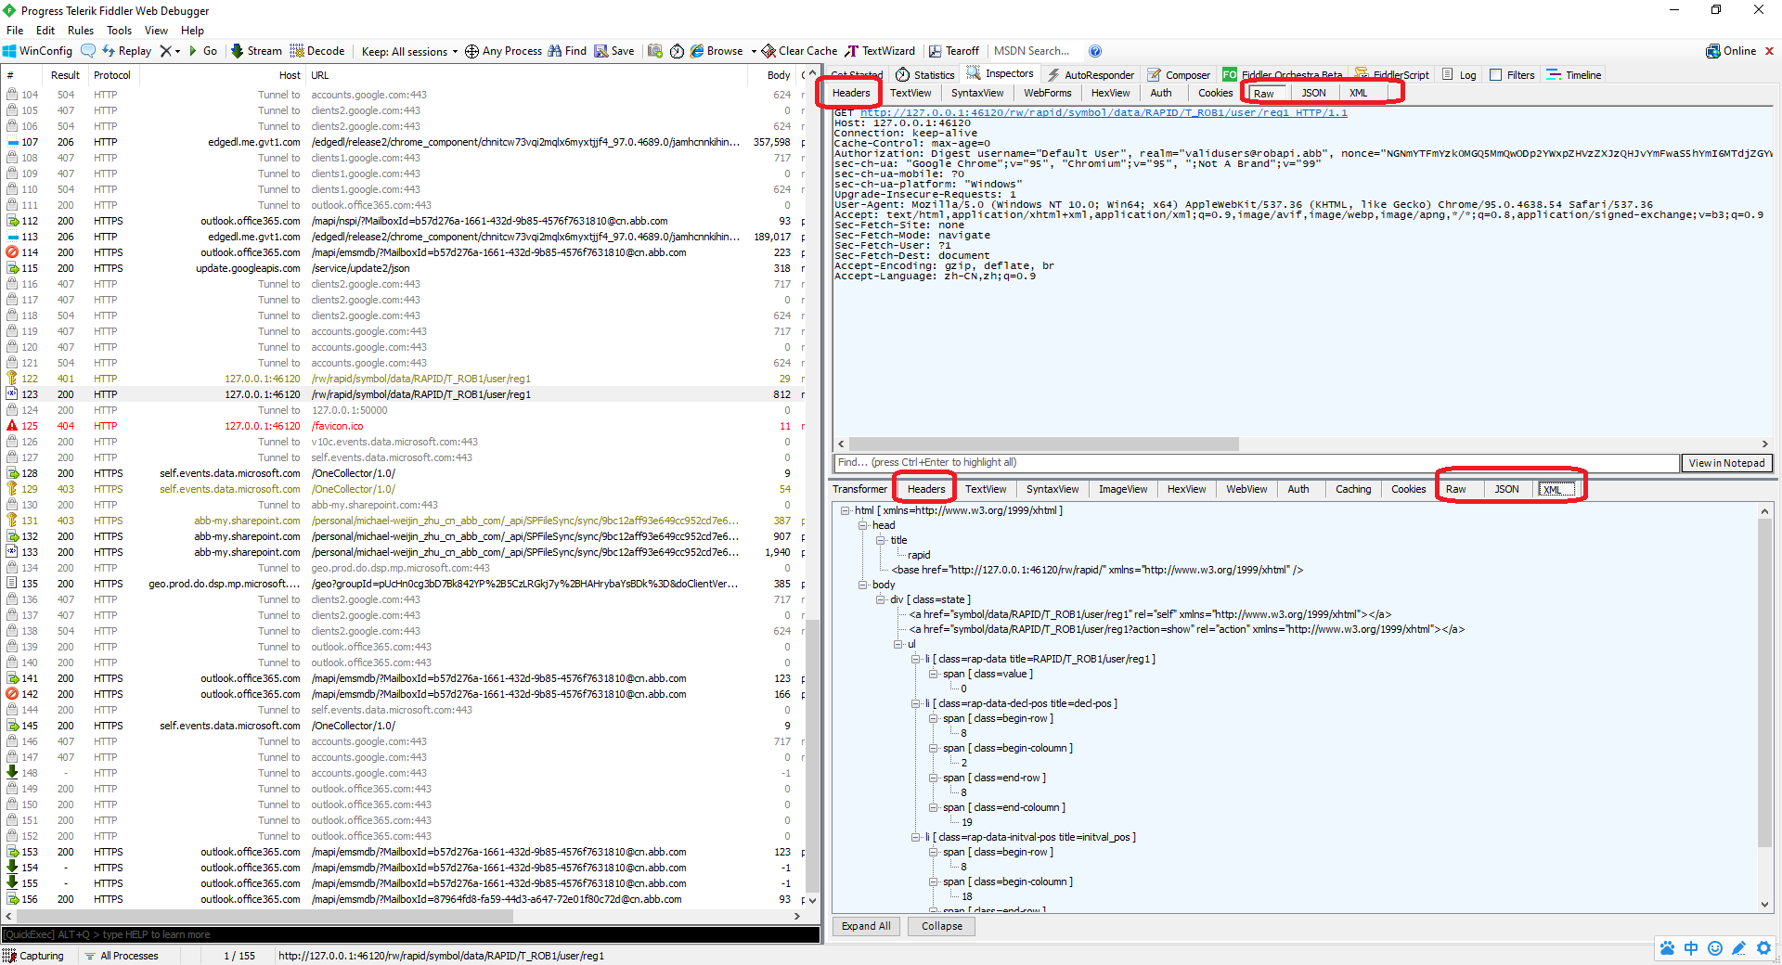
Task: Click the Remove sessions X icon
Action: [165, 51]
